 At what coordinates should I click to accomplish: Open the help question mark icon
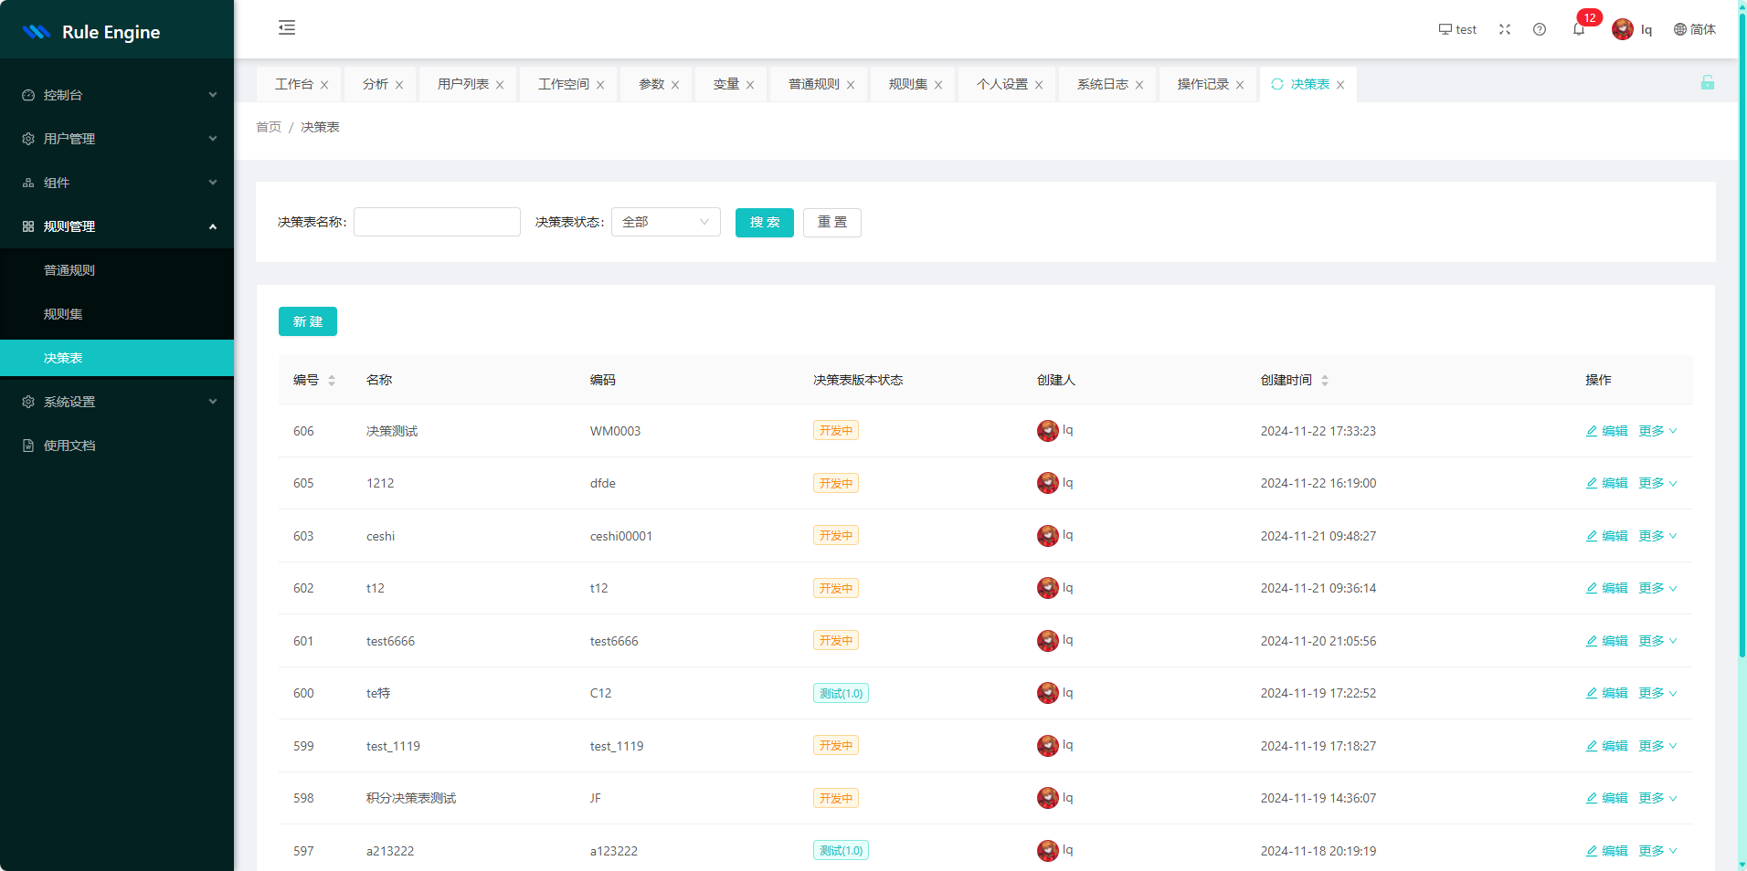pos(1540,29)
